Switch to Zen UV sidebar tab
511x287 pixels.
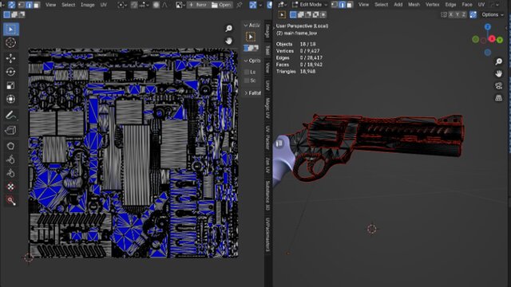[267, 165]
